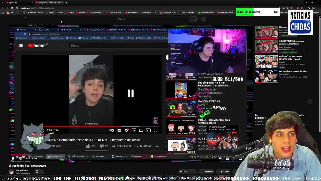Open the "Noche de jodas" bookmark
Screen dimensions: 321x181
(115, 12)
